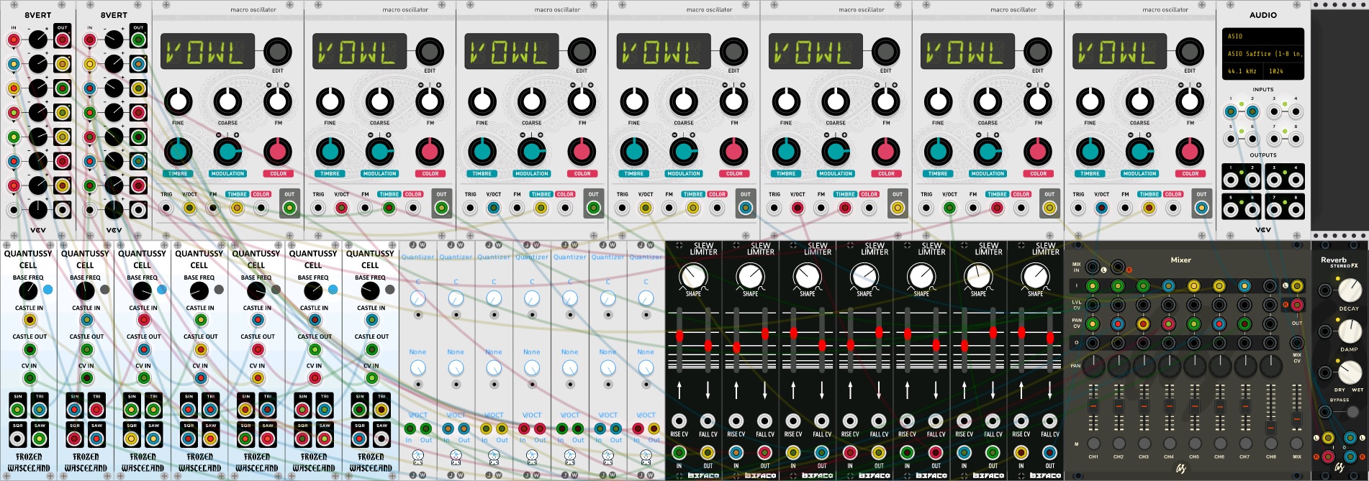Click the top OUT jack on the left 8VERT
The image size is (1369, 481).
[63, 40]
